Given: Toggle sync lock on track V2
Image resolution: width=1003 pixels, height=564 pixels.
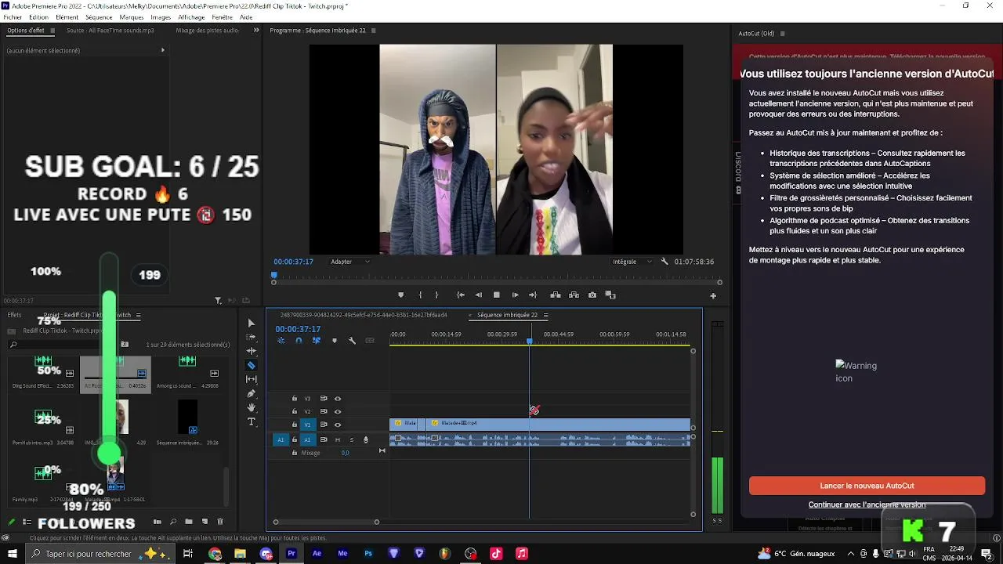Looking at the screenshot, I should [x=324, y=411].
